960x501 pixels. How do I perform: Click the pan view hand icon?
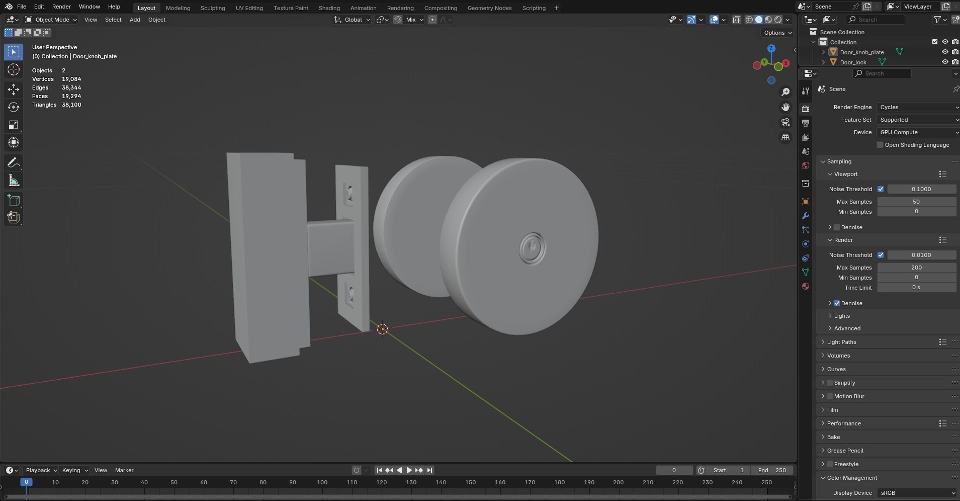point(786,107)
